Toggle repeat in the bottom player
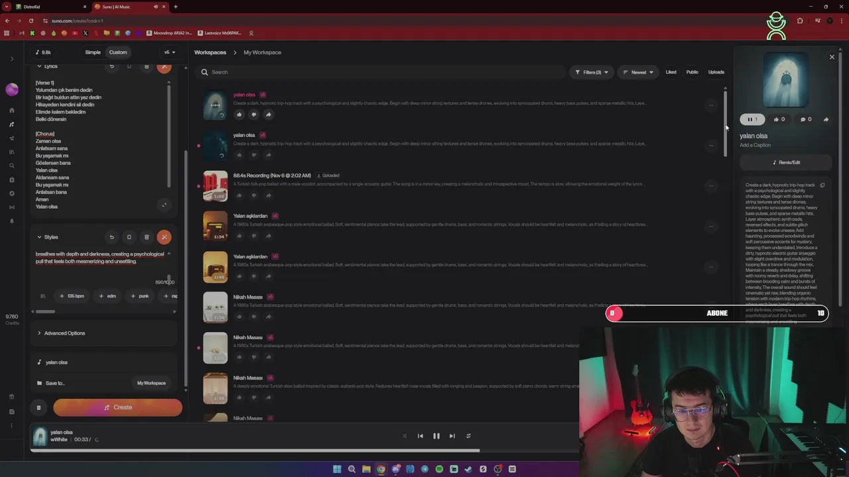Viewport: 849px width, 477px height. (x=468, y=436)
